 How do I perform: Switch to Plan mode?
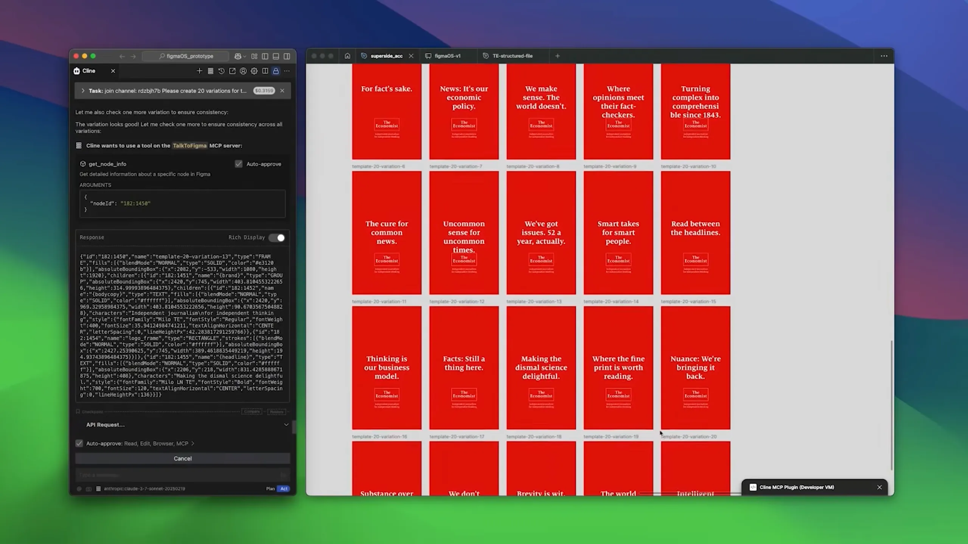(x=270, y=489)
